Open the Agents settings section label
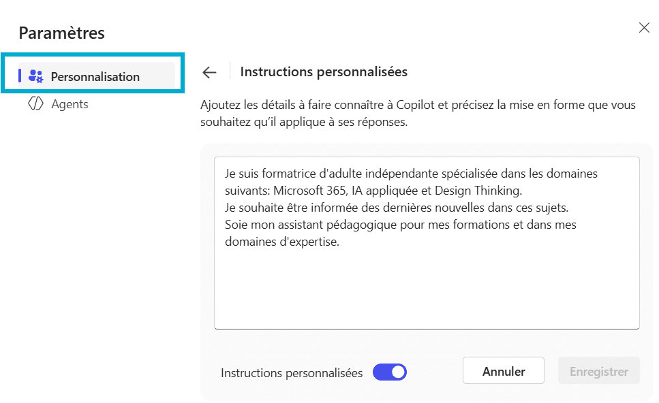The width and height of the screenshot is (659, 403). 70,104
